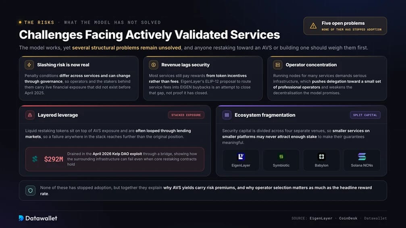Click the EigenLayer source label in footer
406x228 pixels.
321,218
